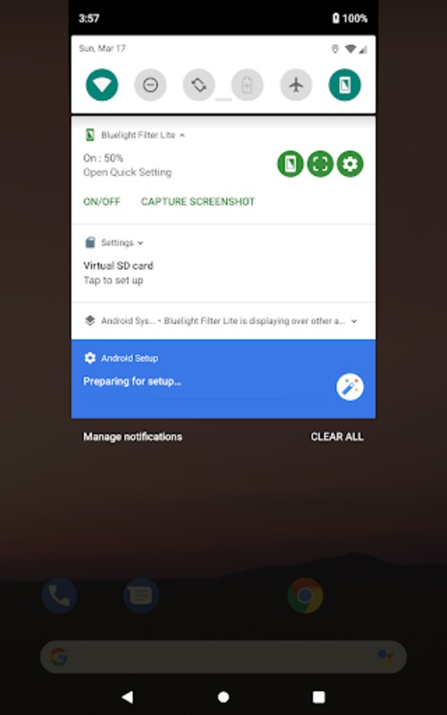Tap the Bluelight Filter quick tile
This screenshot has height=715, width=447.
click(345, 85)
